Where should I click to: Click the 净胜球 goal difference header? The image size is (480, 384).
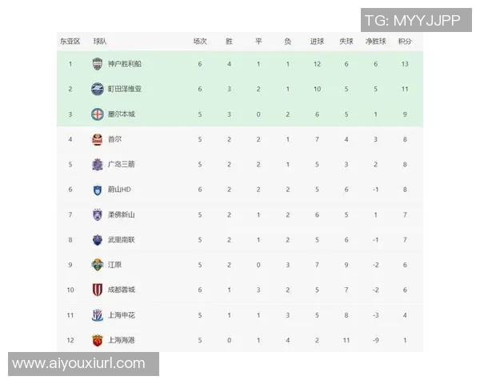click(x=375, y=41)
